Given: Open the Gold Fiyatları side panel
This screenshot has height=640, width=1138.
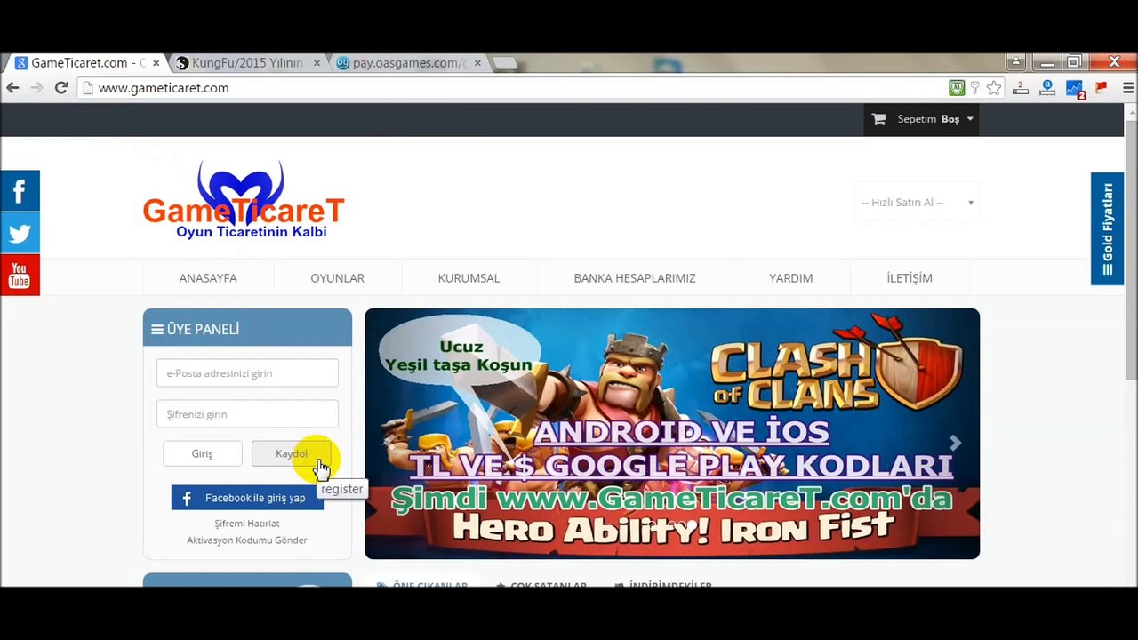Looking at the screenshot, I should [1107, 228].
